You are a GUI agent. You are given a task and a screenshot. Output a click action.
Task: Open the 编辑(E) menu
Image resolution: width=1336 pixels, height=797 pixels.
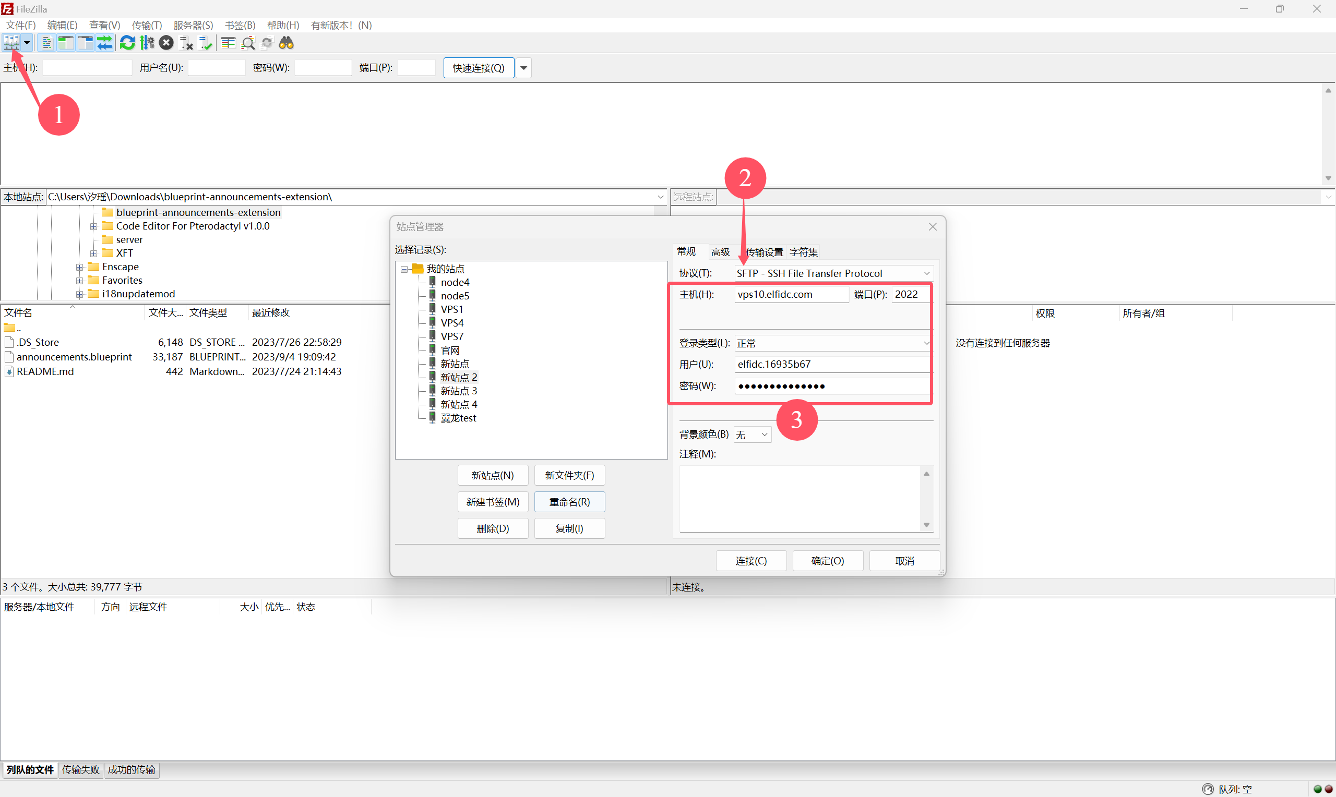point(62,25)
